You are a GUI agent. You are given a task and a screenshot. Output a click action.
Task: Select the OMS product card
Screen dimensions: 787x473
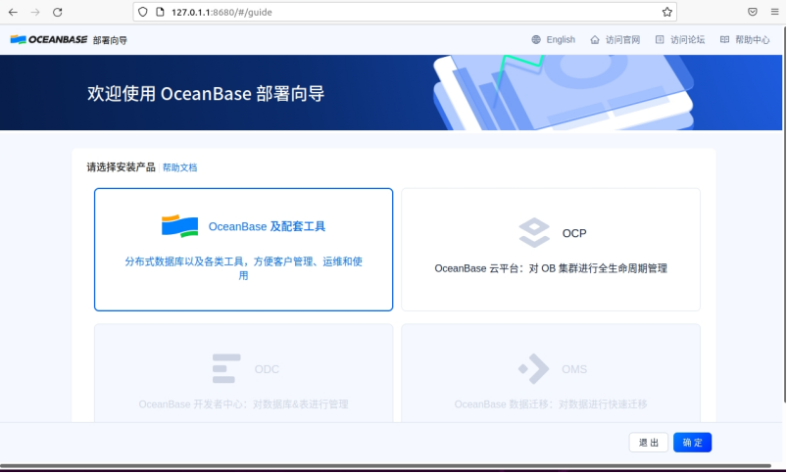[551, 373]
